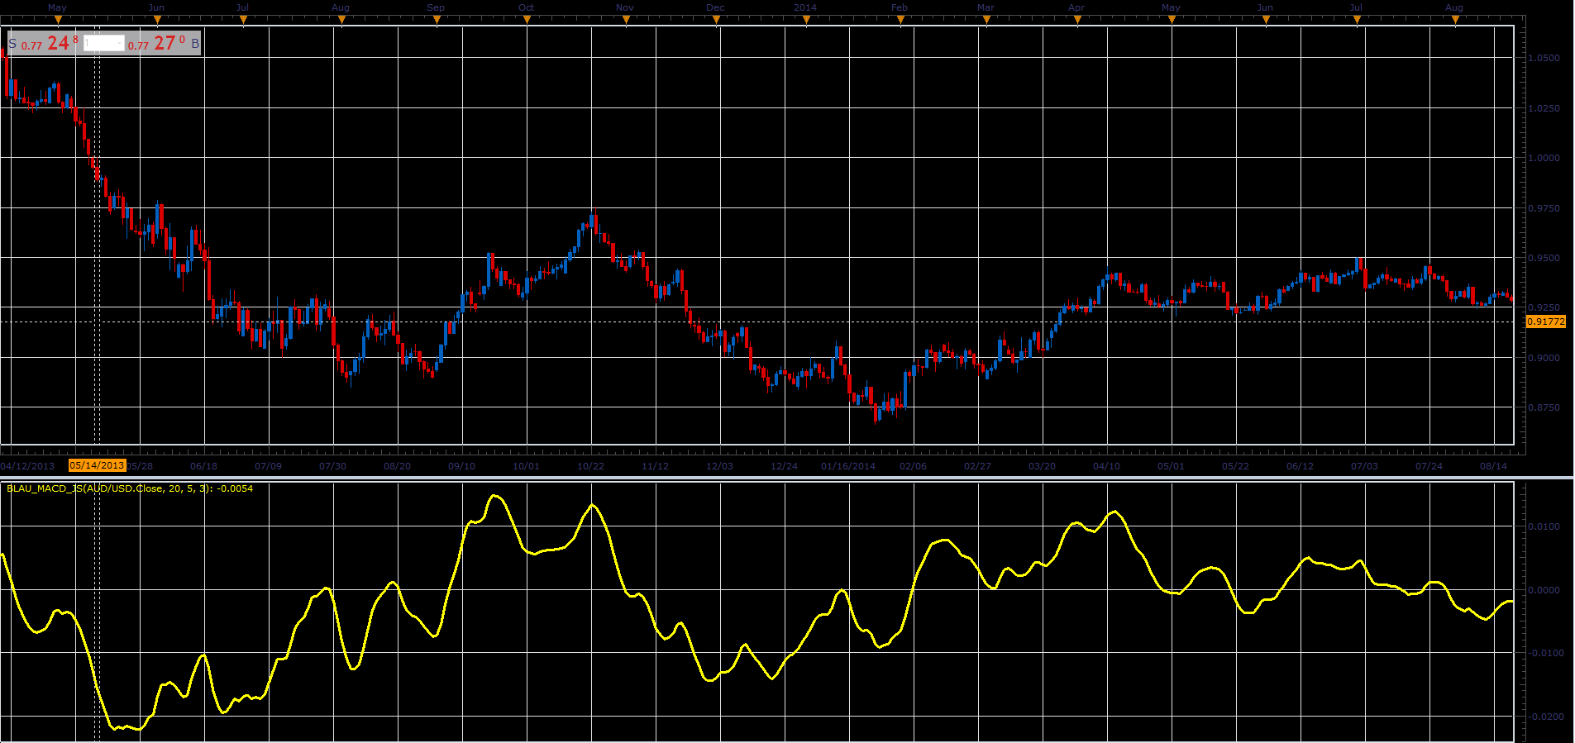Click the orange Jul 2013 marker triangle

243,21
